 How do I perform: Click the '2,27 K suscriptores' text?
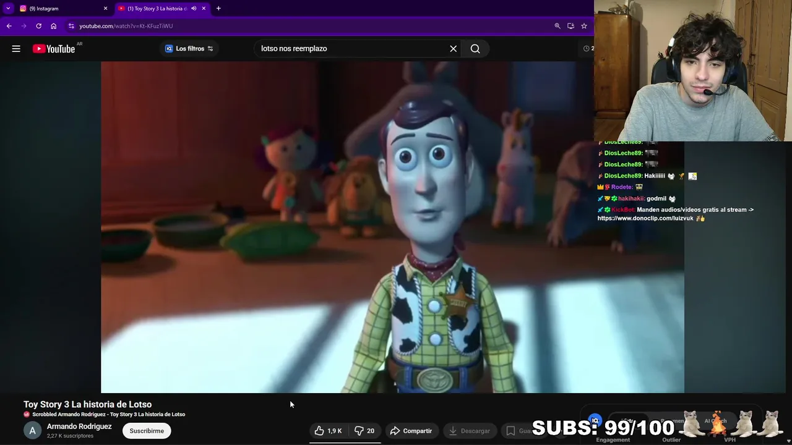click(x=70, y=436)
